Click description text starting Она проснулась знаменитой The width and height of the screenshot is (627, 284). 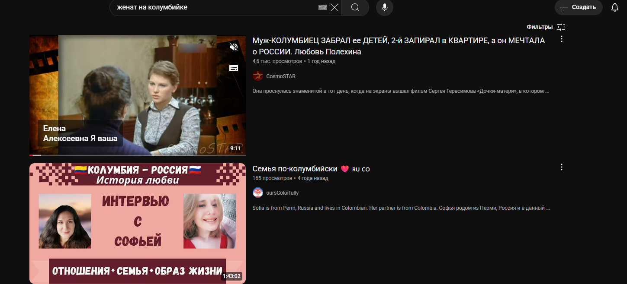pyautogui.click(x=401, y=91)
